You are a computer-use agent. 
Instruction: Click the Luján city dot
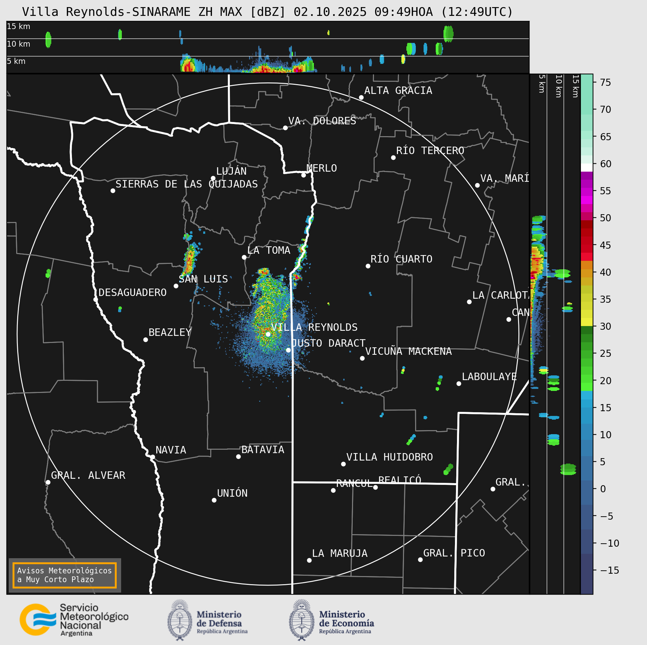[x=213, y=178]
